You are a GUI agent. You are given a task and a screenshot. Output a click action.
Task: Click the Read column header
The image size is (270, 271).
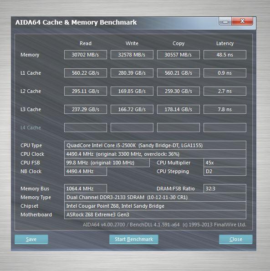[x=86, y=43]
